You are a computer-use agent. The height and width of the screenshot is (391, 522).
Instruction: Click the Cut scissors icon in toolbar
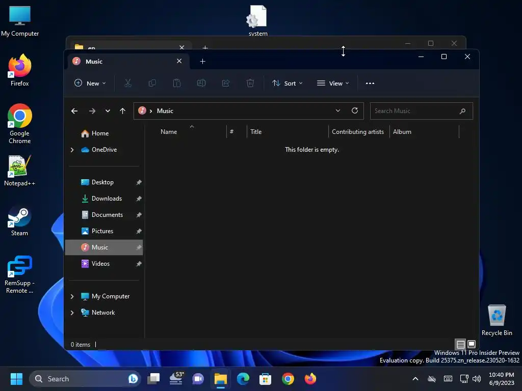click(x=128, y=83)
